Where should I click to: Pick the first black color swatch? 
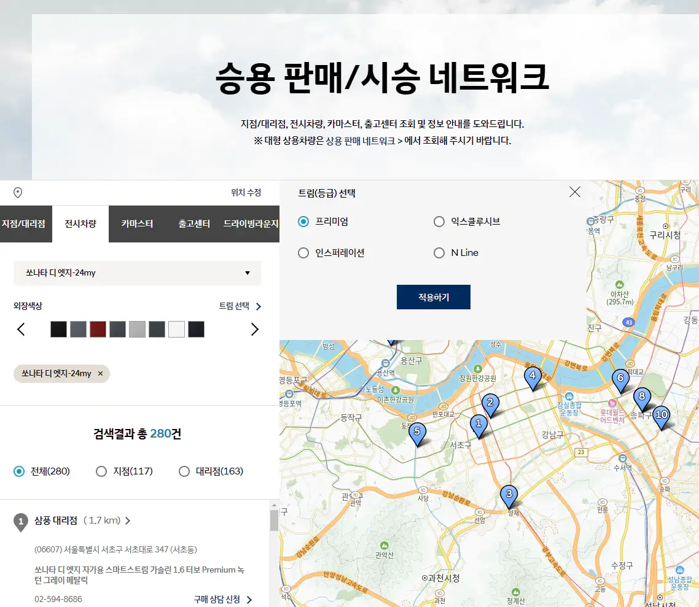58,330
